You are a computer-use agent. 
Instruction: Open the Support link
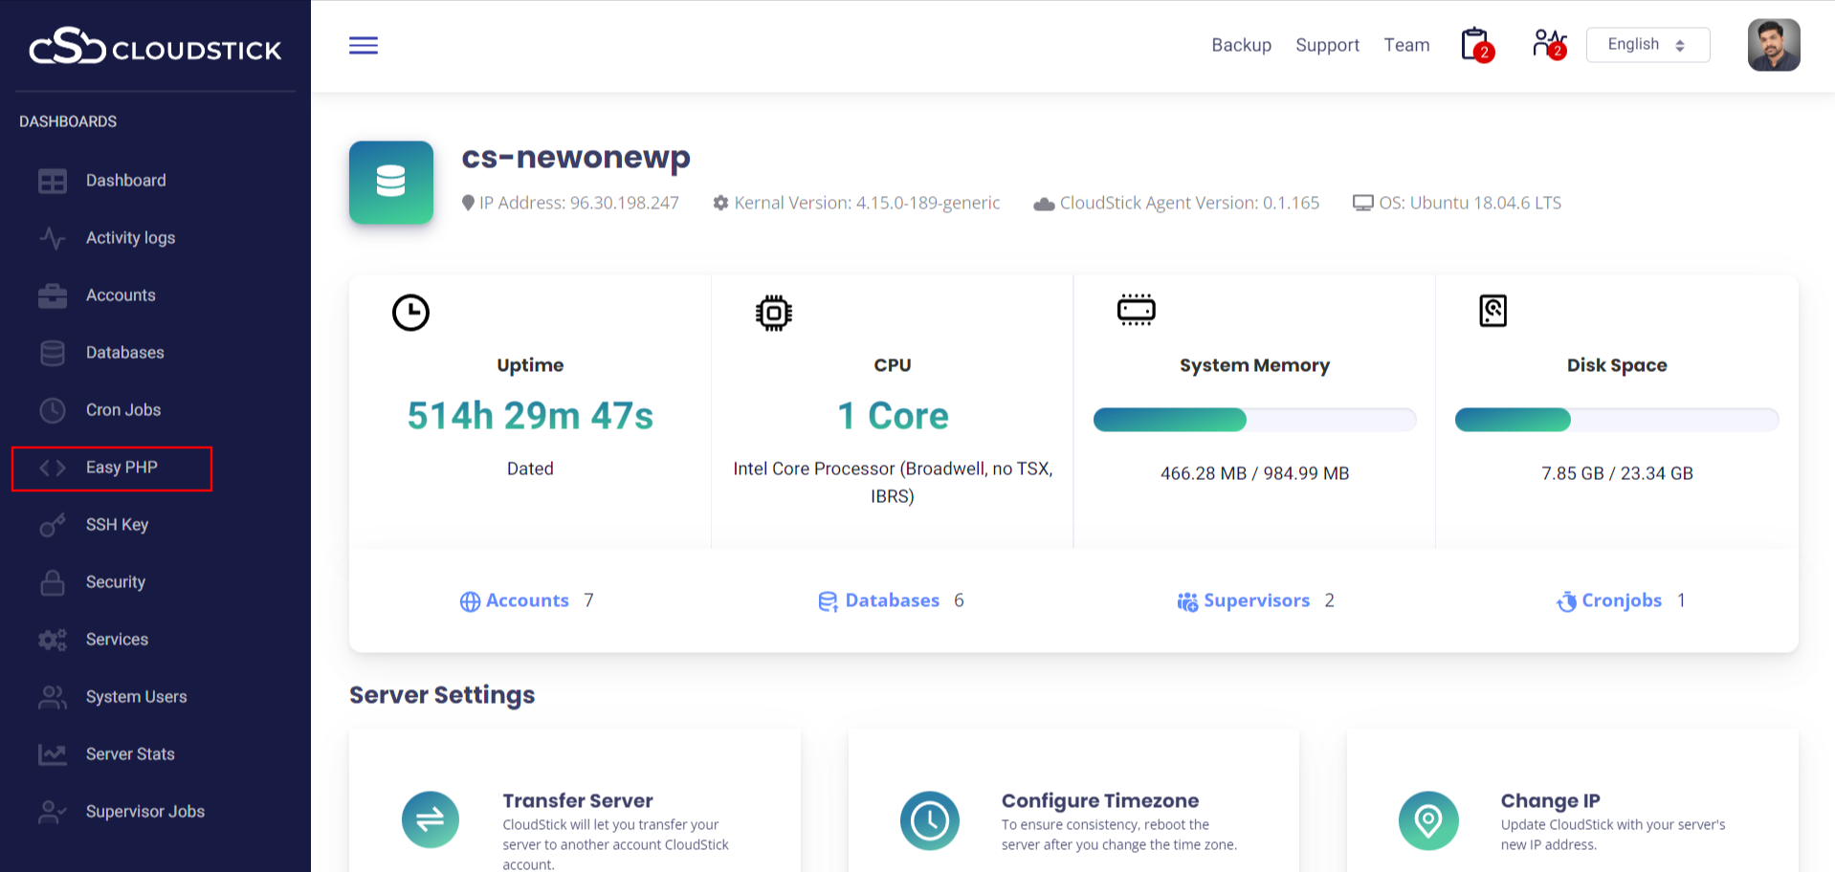pyautogui.click(x=1327, y=45)
